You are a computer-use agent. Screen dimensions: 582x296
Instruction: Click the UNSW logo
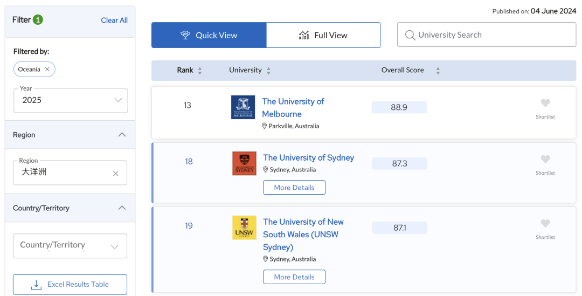(244, 228)
